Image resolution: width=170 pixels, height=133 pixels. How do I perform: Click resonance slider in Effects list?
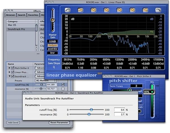[x=40, y=89]
